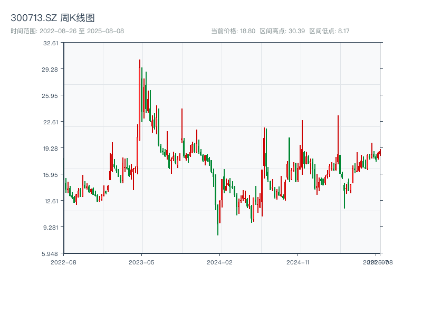Click y-axis label 32.61
This screenshot has height=316, width=422.
tap(51, 43)
